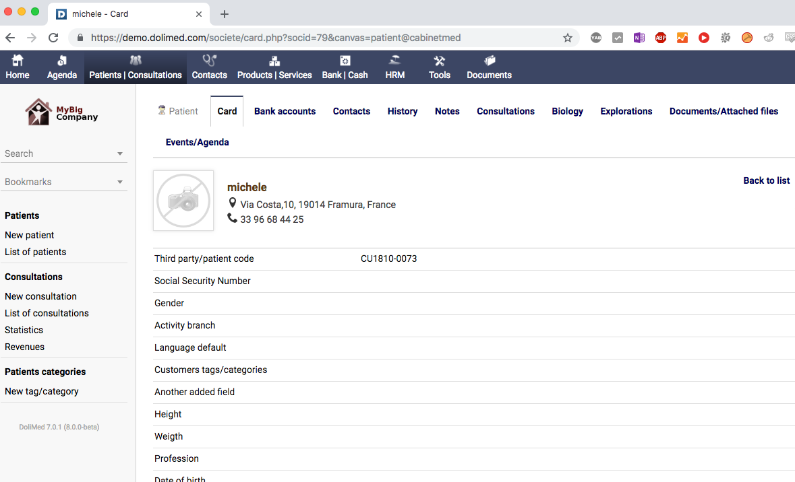
Task: Open a new browser tab
Action: (225, 14)
